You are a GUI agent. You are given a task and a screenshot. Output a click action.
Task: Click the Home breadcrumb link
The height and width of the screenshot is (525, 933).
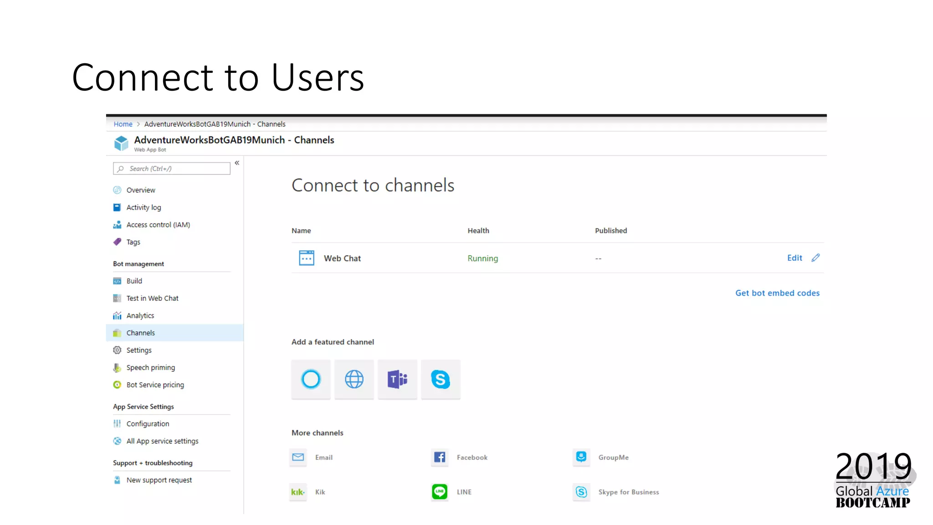[x=123, y=124]
